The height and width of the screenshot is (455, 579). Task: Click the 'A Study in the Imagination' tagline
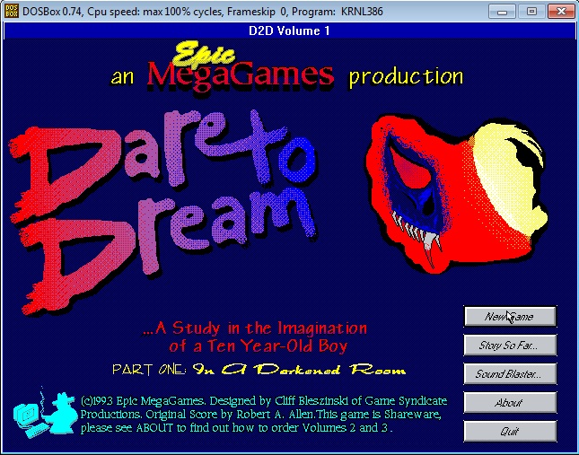255,337
